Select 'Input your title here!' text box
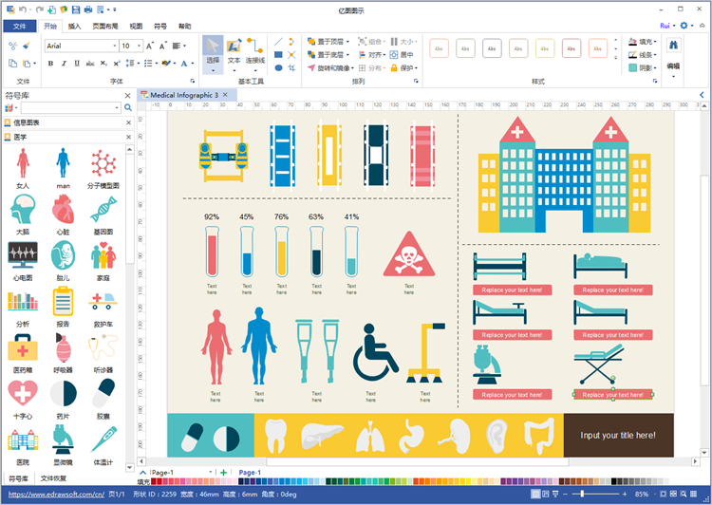This screenshot has height=505, width=712. [618, 435]
